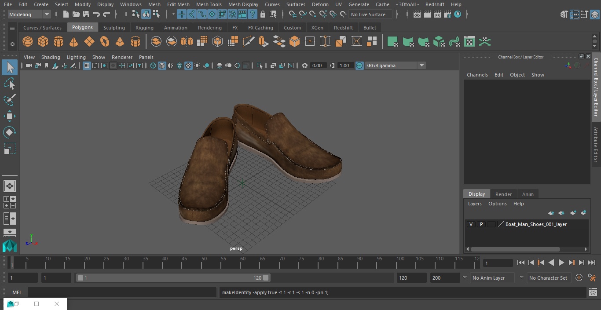Toggle the viewport grid display button

[x=87, y=66]
